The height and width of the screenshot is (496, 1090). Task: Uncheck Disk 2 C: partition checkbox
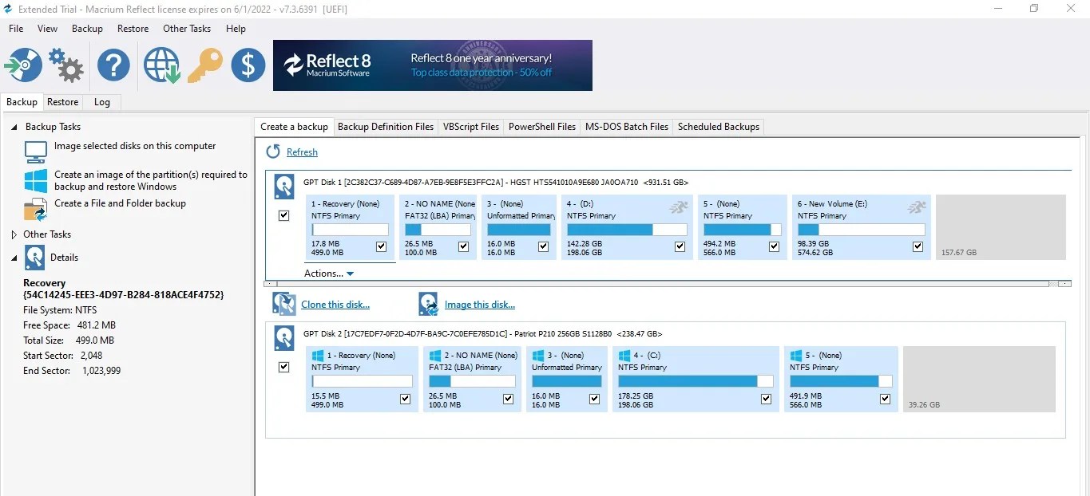point(767,399)
